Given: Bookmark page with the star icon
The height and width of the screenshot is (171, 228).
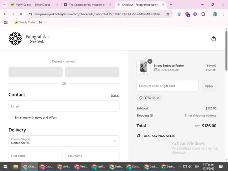Looking at the screenshot, I should 168,14.
